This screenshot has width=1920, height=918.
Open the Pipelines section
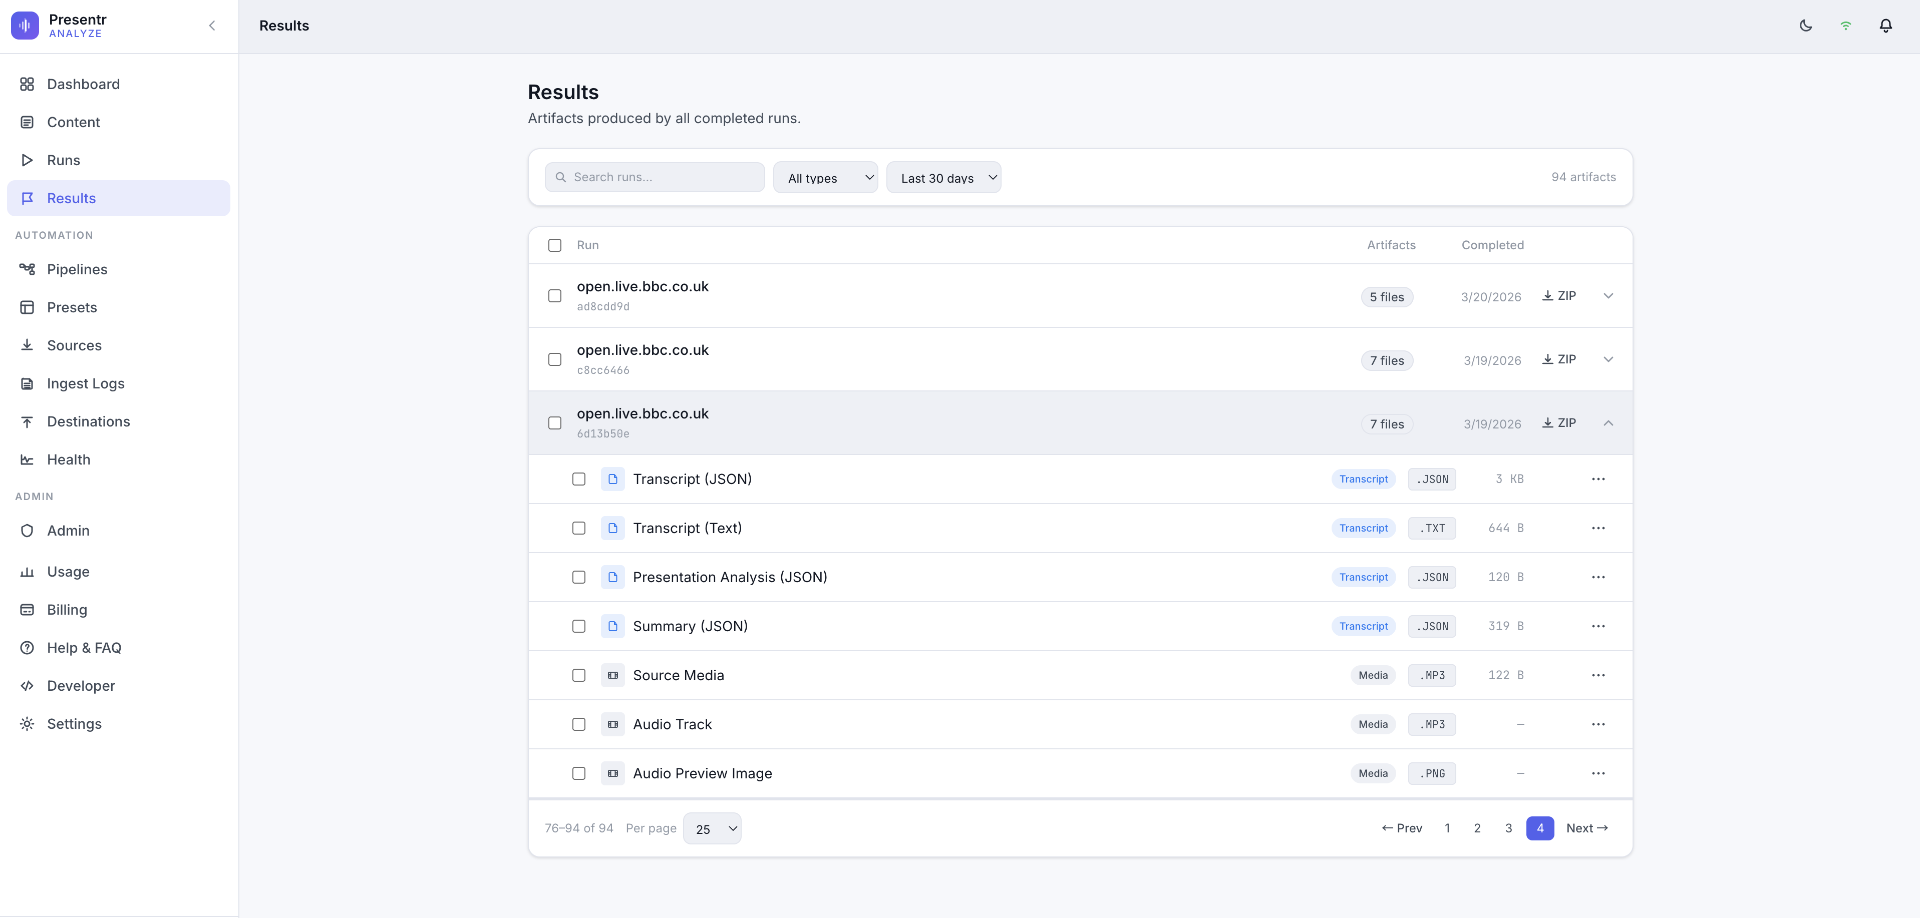tap(77, 269)
